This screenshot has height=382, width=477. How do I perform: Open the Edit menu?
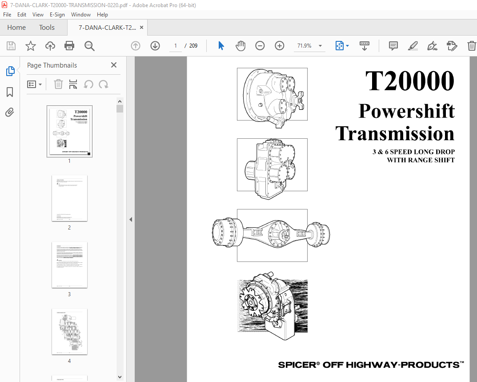tap(22, 15)
